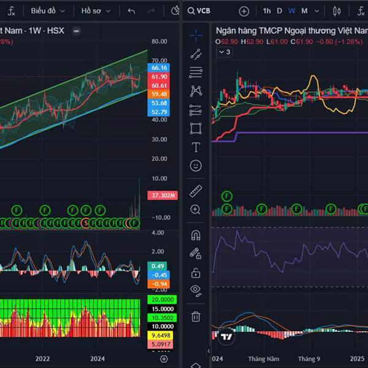Open the Fibonacci and Gann tools
This screenshot has height=368, width=368.
click(196, 72)
